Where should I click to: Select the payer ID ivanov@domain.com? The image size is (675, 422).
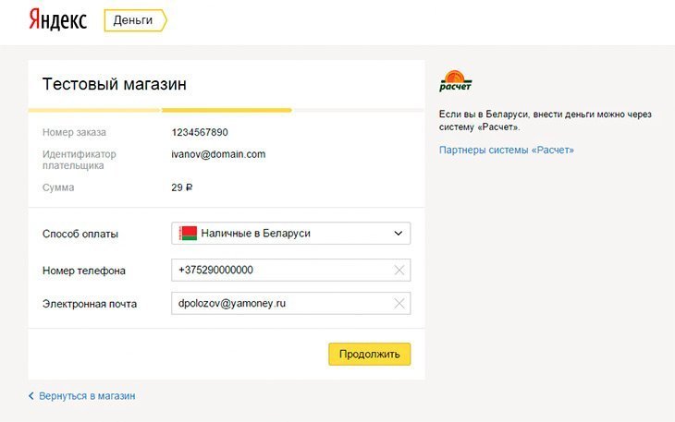(218, 154)
